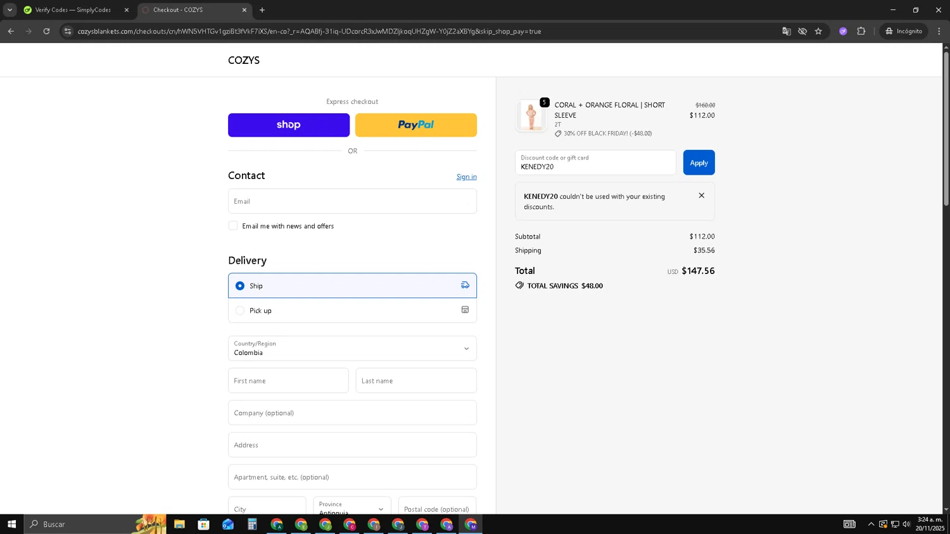The width and height of the screenshot is (950, 534).
Task: Select the Ship delivery radio button
Action: pyautogui.click(x=240, y=286)
